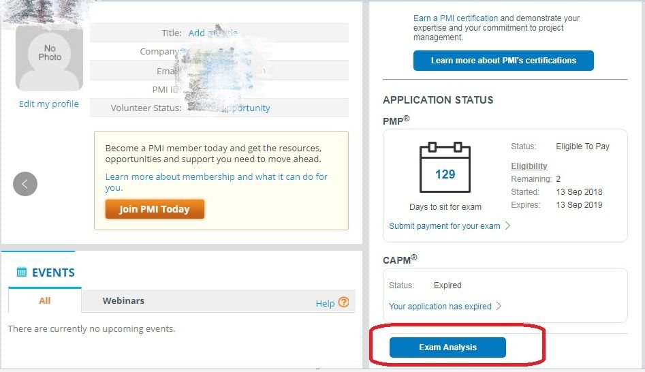Select the All events tab
The image size is (645, 372).
45,300
